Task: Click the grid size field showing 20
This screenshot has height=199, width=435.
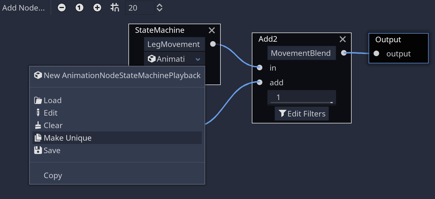Action: [x=140, y=8]
